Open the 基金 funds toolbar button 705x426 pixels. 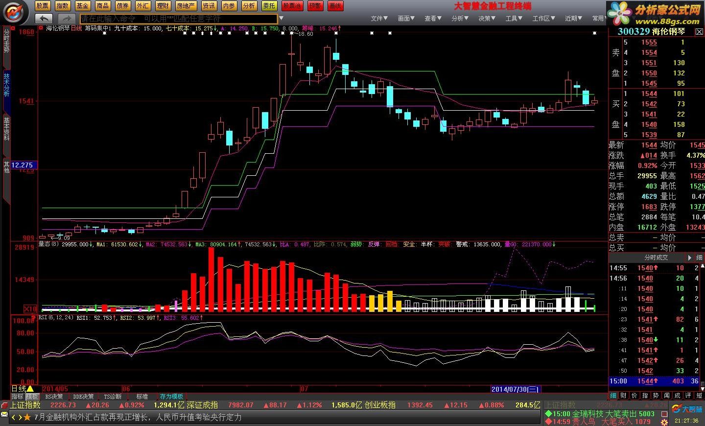pos(83,6)
